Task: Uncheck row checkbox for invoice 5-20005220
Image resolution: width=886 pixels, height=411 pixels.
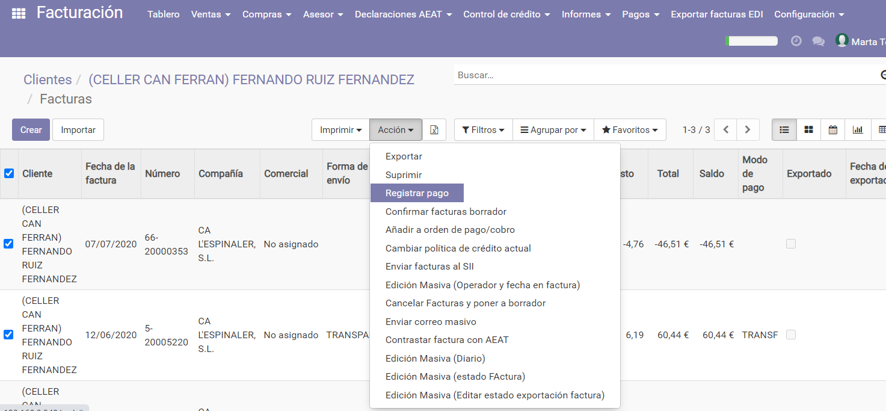Action: click(x=8, y=335)
